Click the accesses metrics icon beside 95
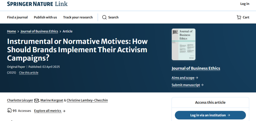This screenshot has height=121, width=256. coord(9,111)
